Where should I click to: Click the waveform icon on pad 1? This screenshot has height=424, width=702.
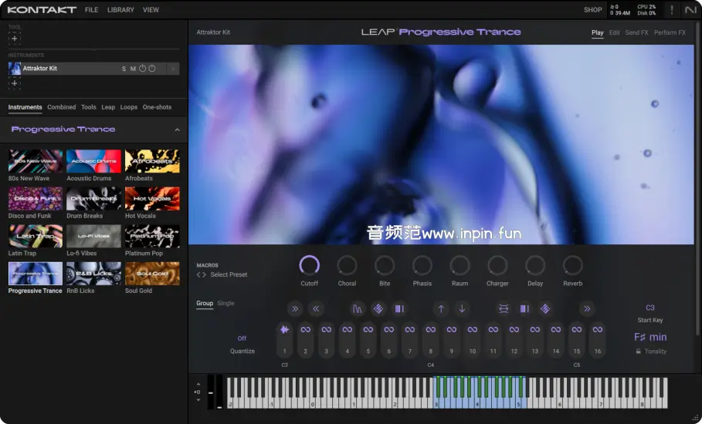284,330
